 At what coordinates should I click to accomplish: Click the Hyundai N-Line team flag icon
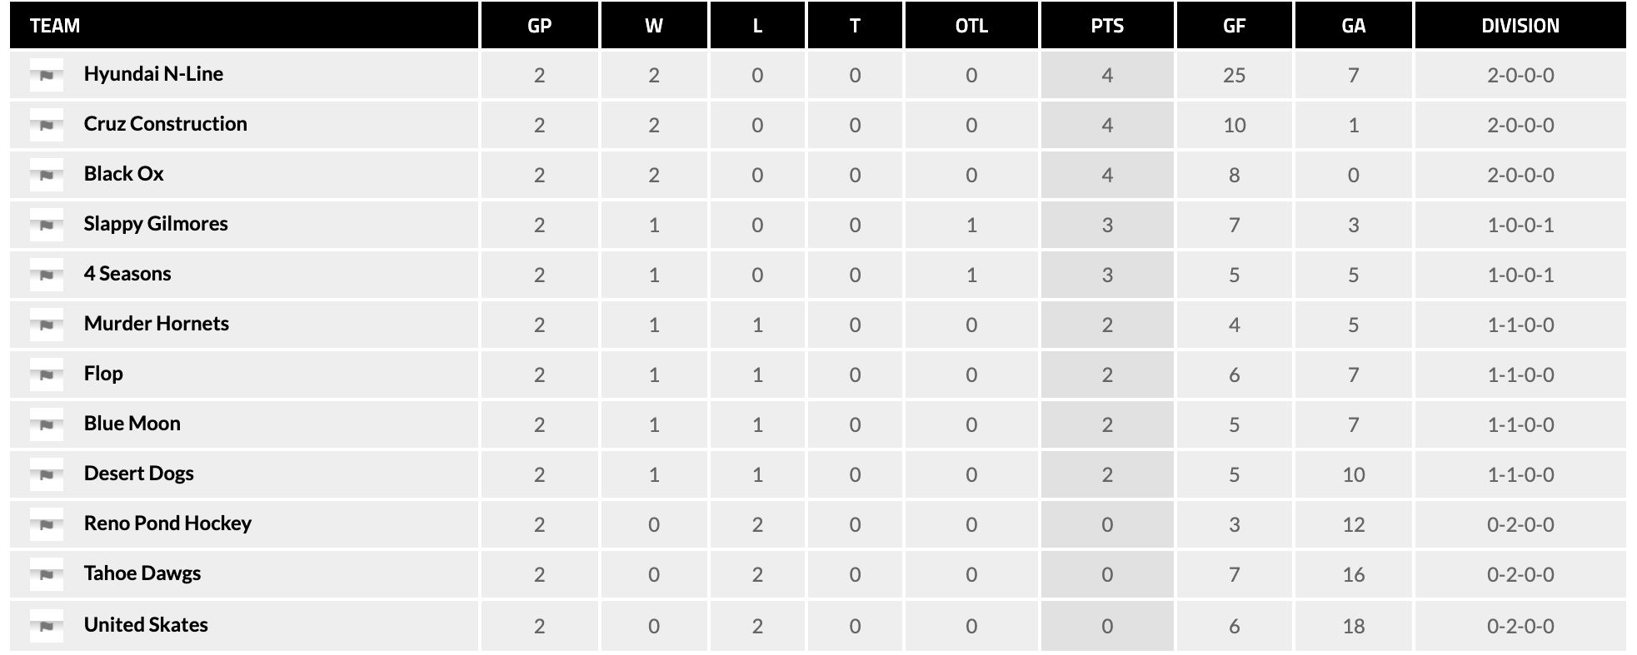coord(47,75)
